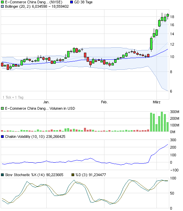Click the olive %D (3) legend swatch
183x211 pixels.
(73, 175)
